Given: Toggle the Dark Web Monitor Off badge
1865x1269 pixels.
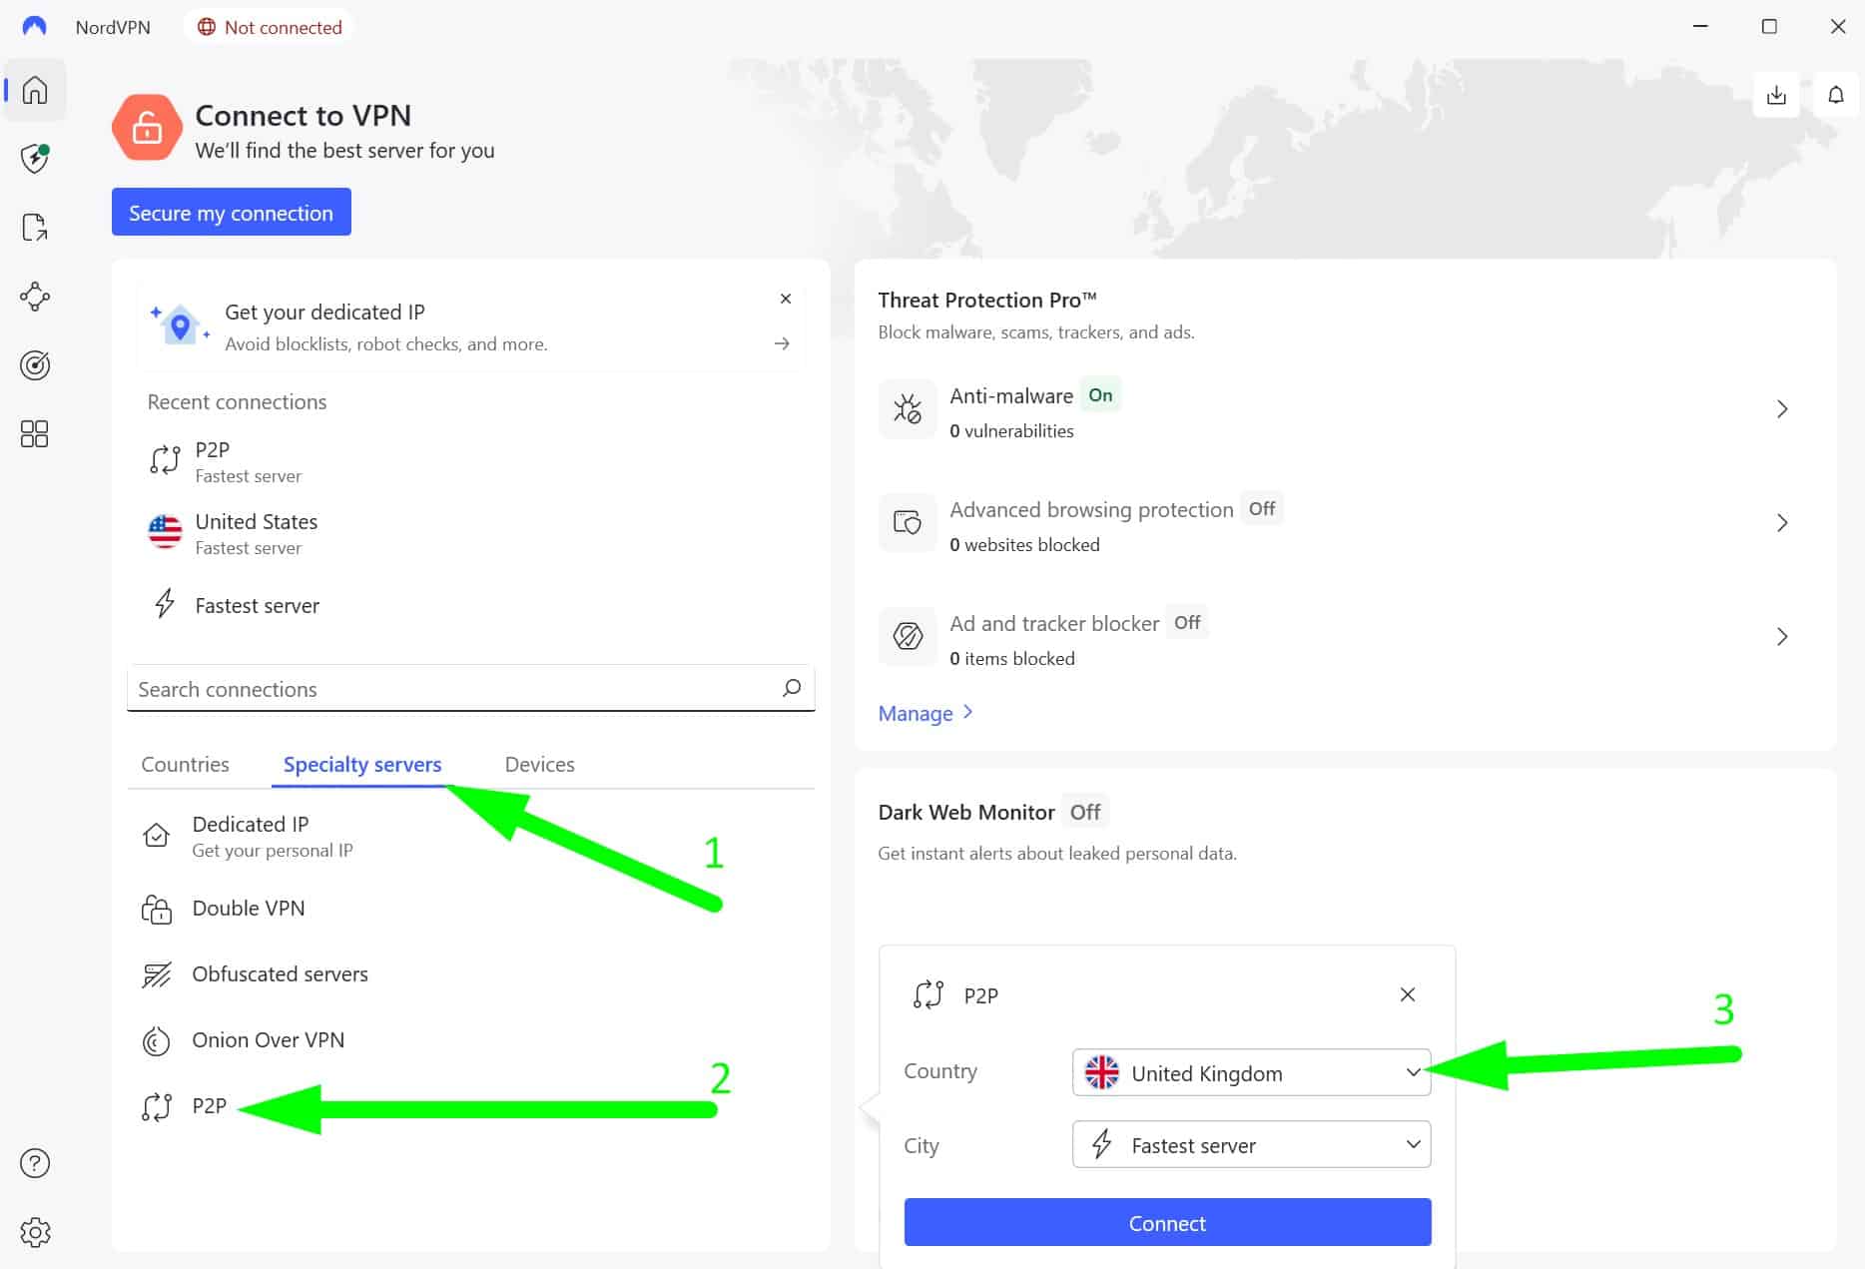Looking at the screenshot, I should coord(1085,812).
